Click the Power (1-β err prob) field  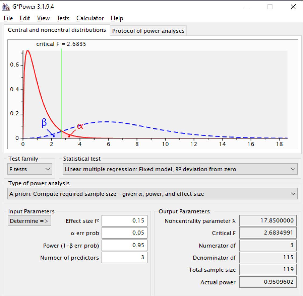(124, 245)
